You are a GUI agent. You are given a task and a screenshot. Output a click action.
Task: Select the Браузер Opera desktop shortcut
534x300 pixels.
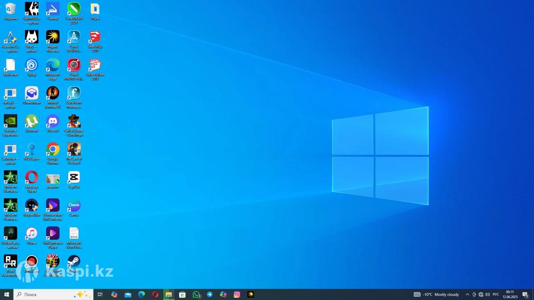click(x=32, y=182)
